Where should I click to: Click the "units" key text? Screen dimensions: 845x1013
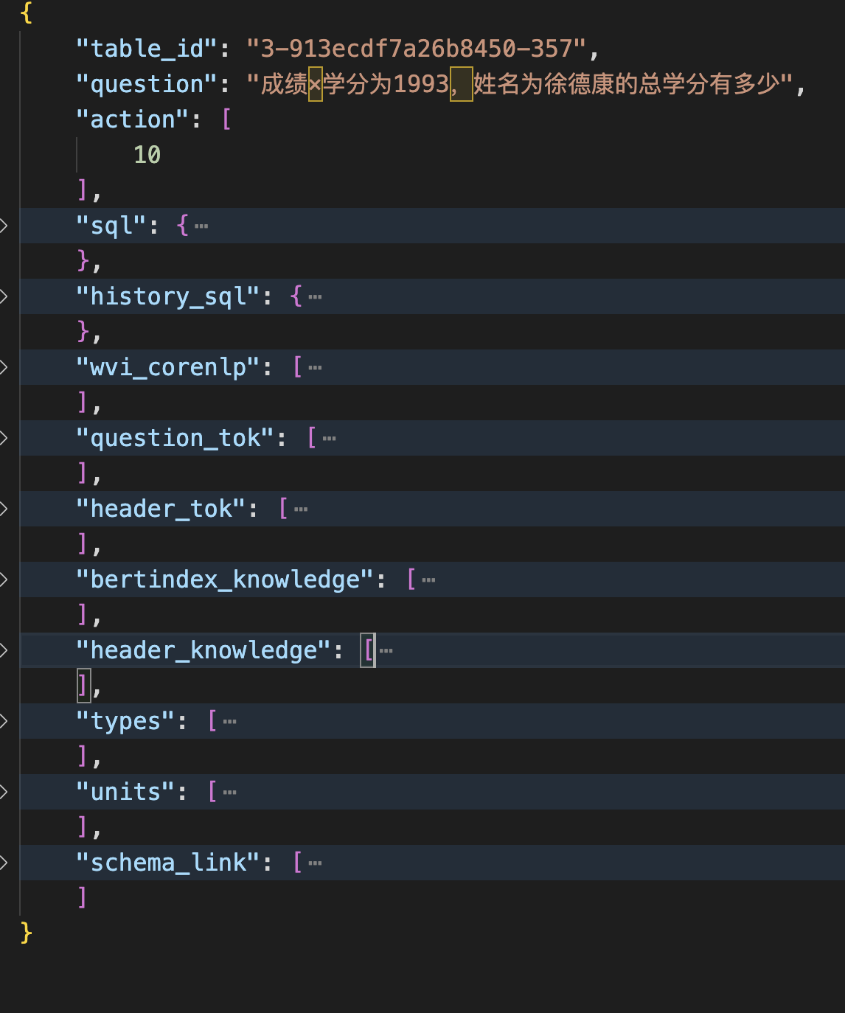(x=125, y=792)
